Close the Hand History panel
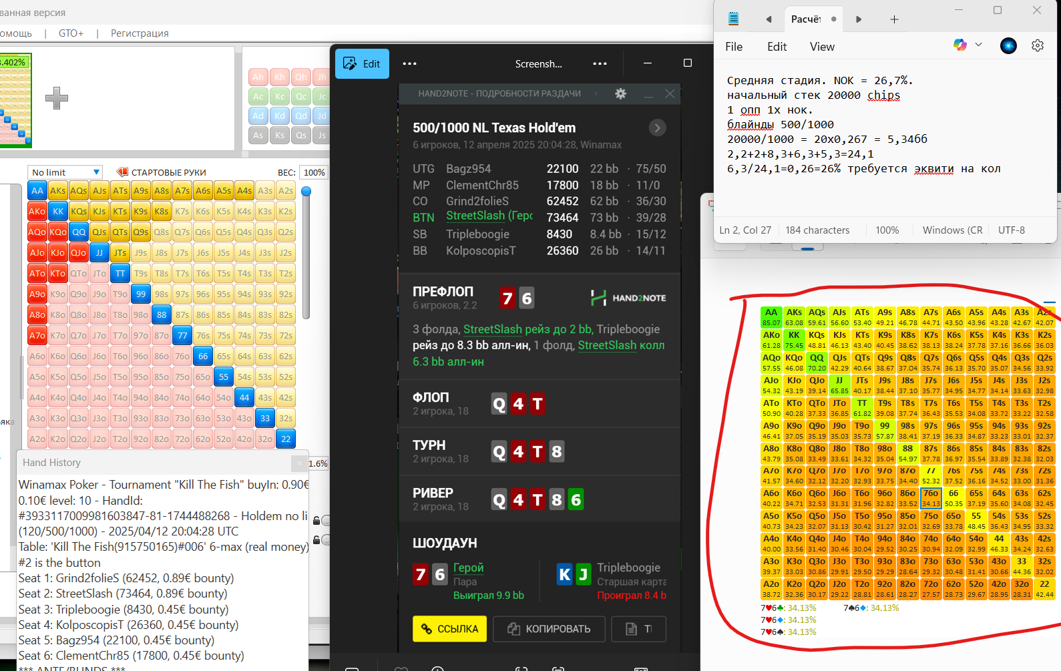Viewport: 1061px width, 671px height. point(299,463)
